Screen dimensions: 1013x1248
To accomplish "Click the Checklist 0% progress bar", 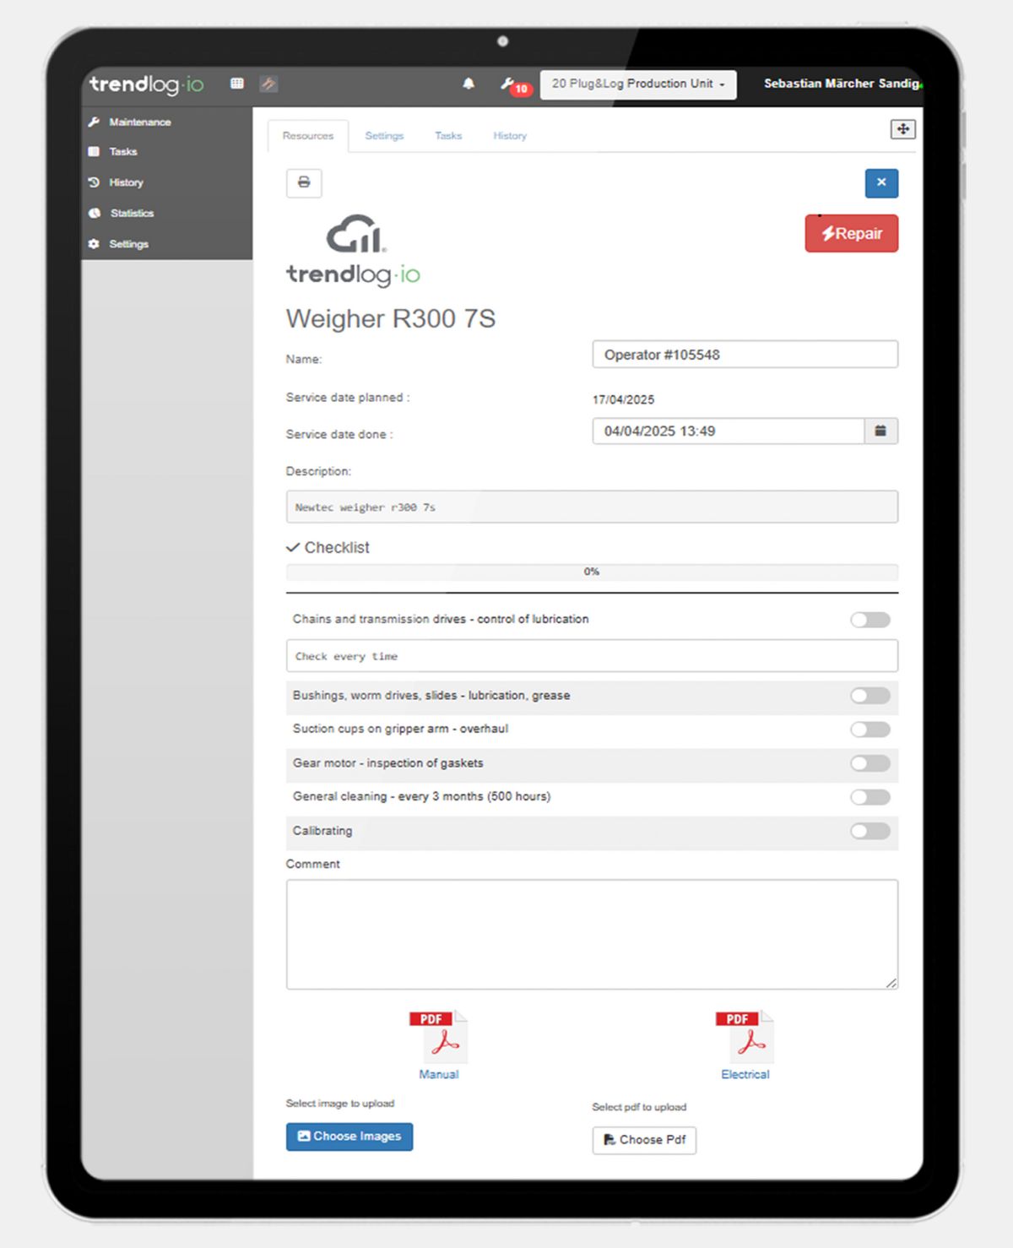I will coord(592,572).
